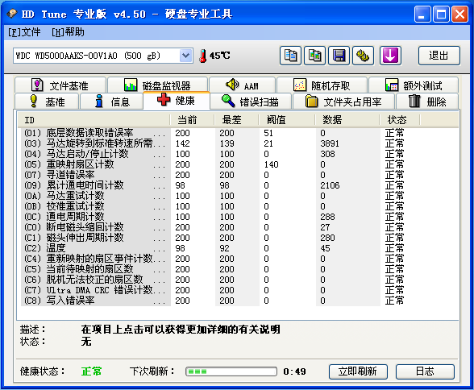Screen dimensions: 474x390
Task: Click the red cross health tab icon
Action: click(x=164, y=99)
